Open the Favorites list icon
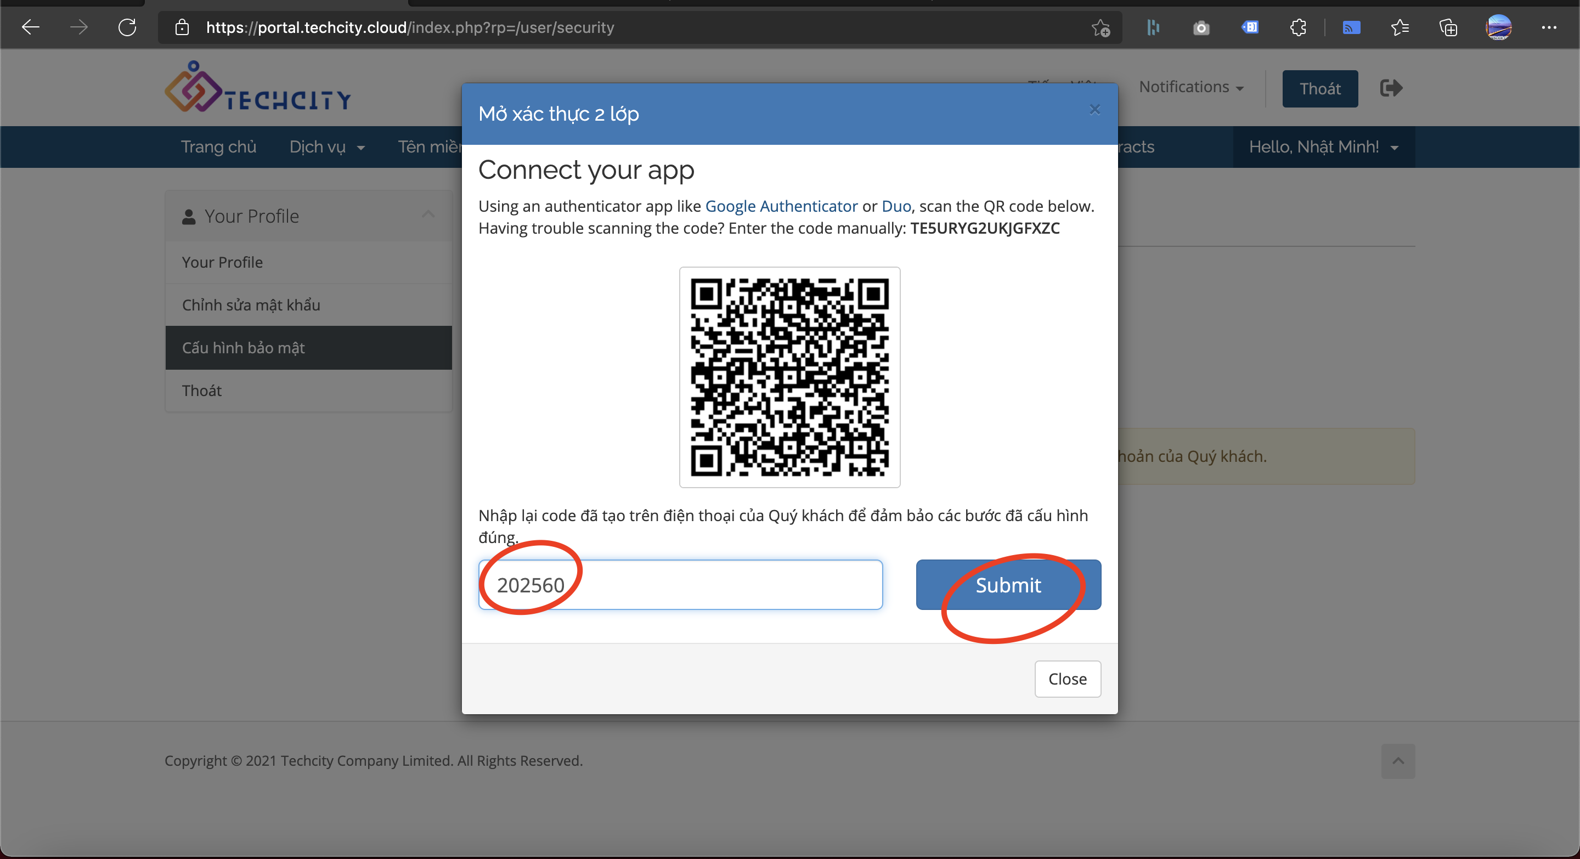Image resolution: width=1580 pixels, height=859 pixels. [x=1400, y=27]
